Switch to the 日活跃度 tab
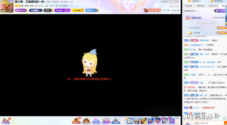227x125 pixels. (x=188, y=6)
